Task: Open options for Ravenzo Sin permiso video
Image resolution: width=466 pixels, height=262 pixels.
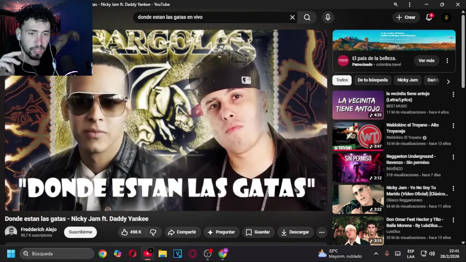Action: coord(453,157)
